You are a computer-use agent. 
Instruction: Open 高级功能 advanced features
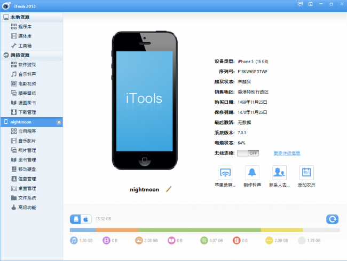click(31, 208)
